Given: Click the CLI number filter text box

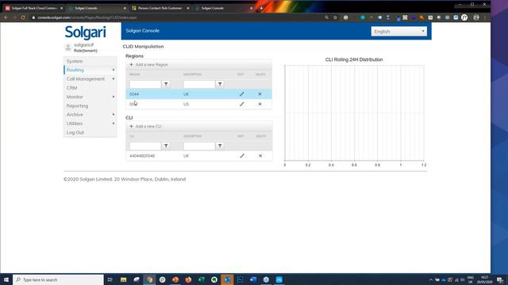Looking at the screenshot, I should click(145, 146).
